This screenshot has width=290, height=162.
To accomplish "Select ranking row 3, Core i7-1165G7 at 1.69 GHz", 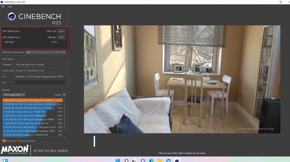I will [x=33, y=108].
